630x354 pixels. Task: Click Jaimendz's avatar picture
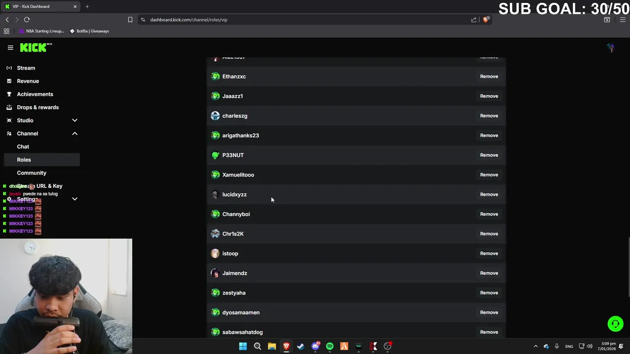(215, 273)
